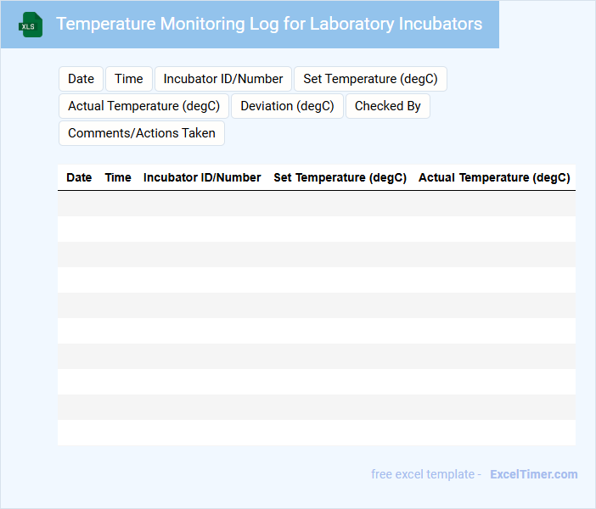Select the Time column header in table
The image size is (596, 509).
click(118, 177)
